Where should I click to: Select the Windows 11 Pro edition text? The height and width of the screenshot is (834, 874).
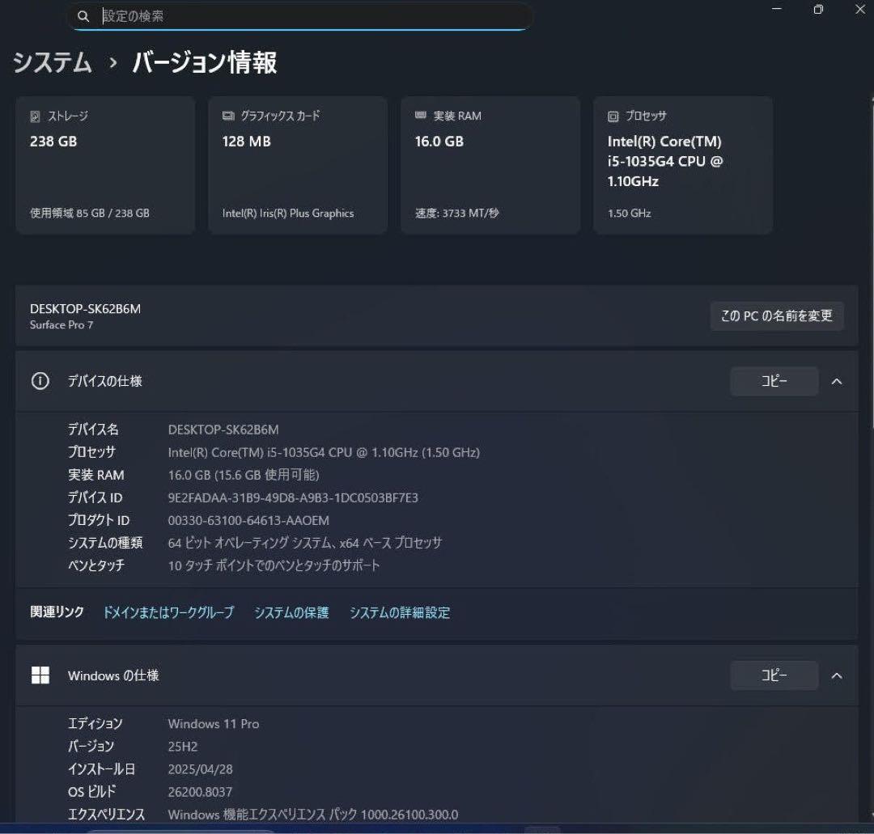tap(214, 724)
